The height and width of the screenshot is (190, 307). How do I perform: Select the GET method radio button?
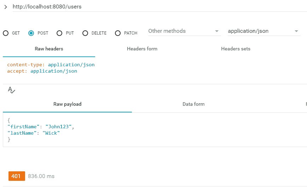(6, 33)
